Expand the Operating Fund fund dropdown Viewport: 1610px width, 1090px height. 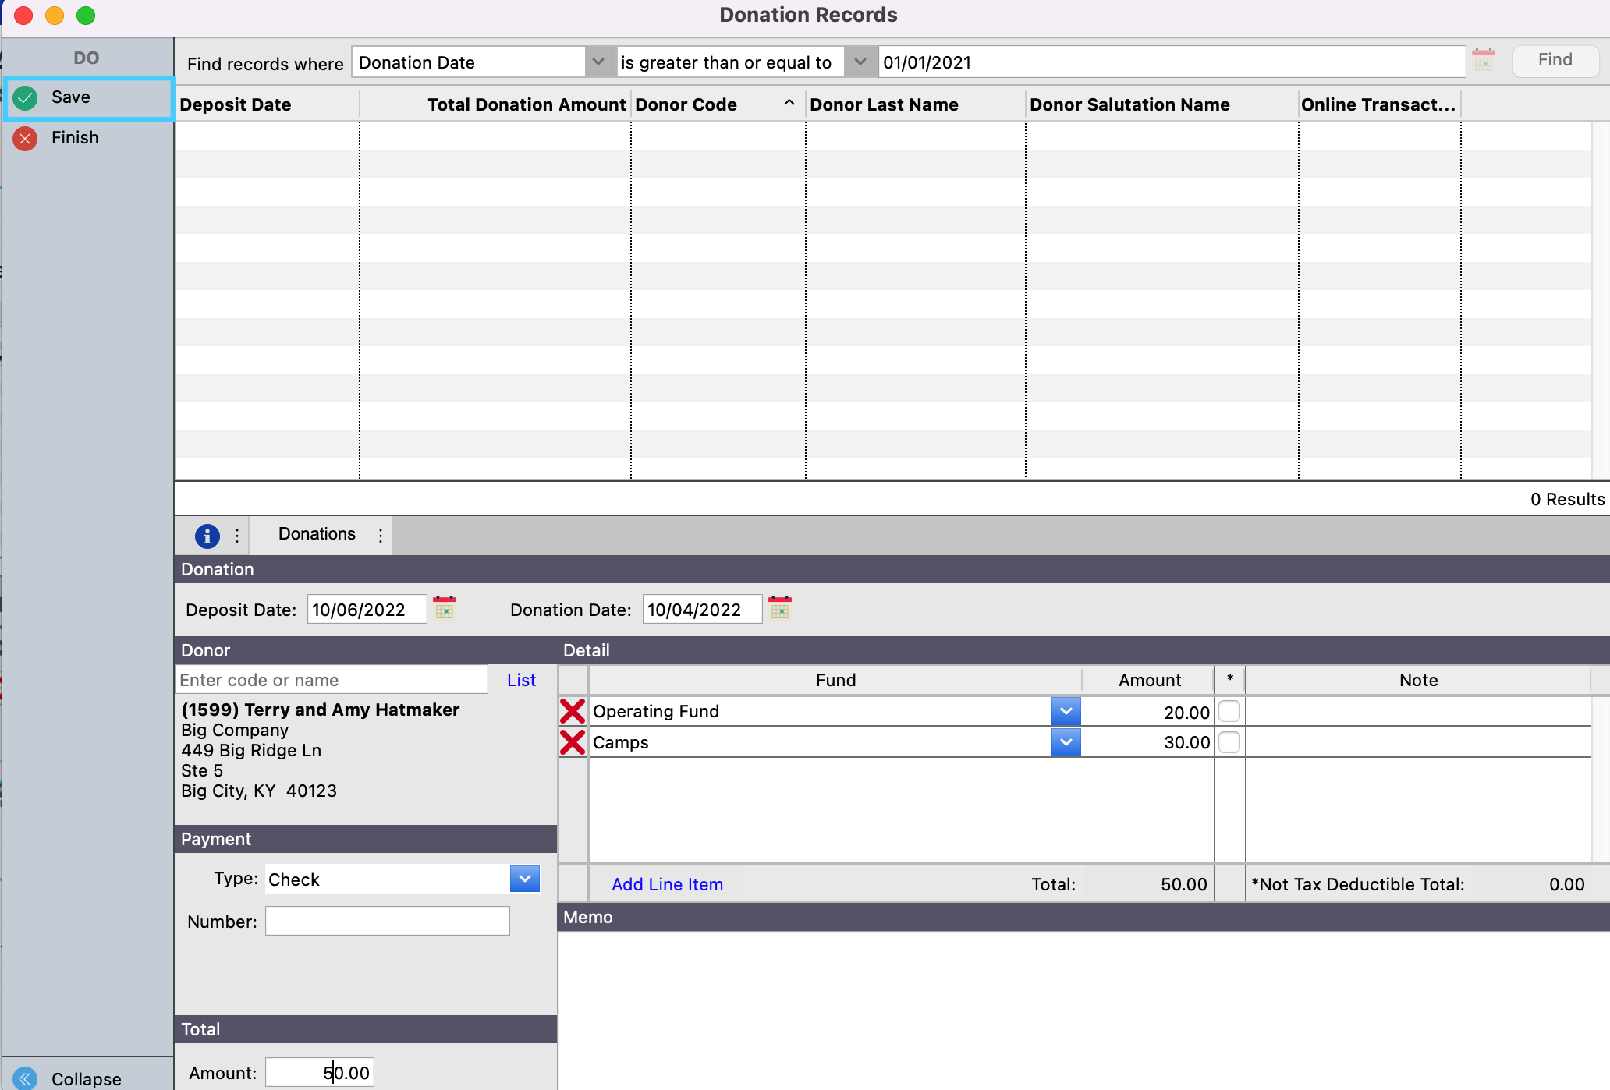point(1066,711)
